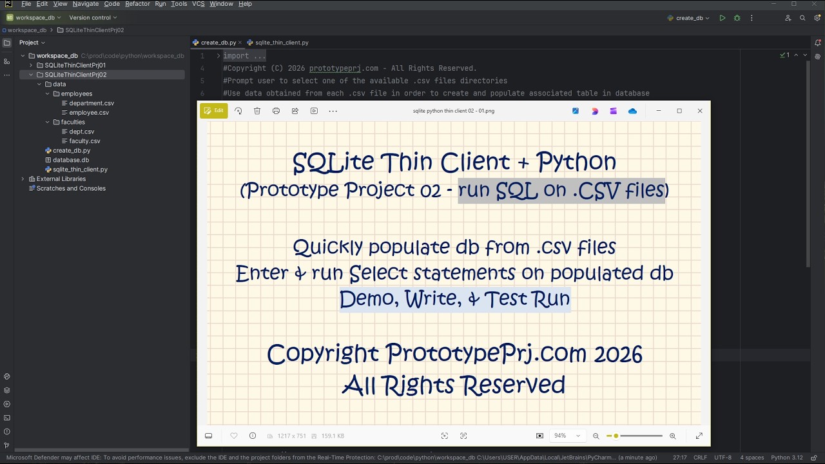
Task: Collapse the employees folder
Action: pos(47,93)
